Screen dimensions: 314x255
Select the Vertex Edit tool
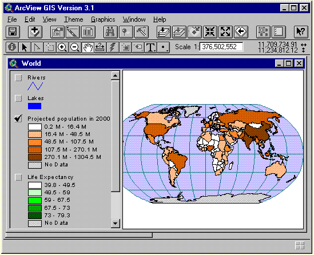point(37,47)
